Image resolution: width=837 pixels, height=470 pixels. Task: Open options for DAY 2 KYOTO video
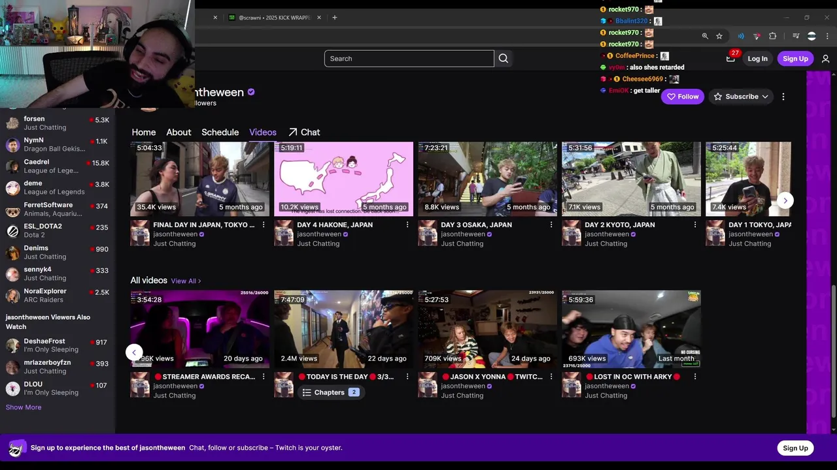[695, 225]
